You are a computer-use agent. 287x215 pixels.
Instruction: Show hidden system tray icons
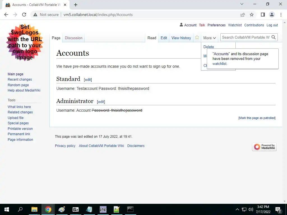pos(237,209)
